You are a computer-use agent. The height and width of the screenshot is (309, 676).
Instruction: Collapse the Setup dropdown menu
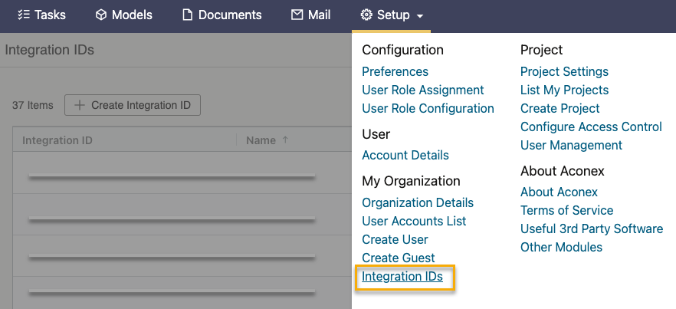[x=392, y=15]
